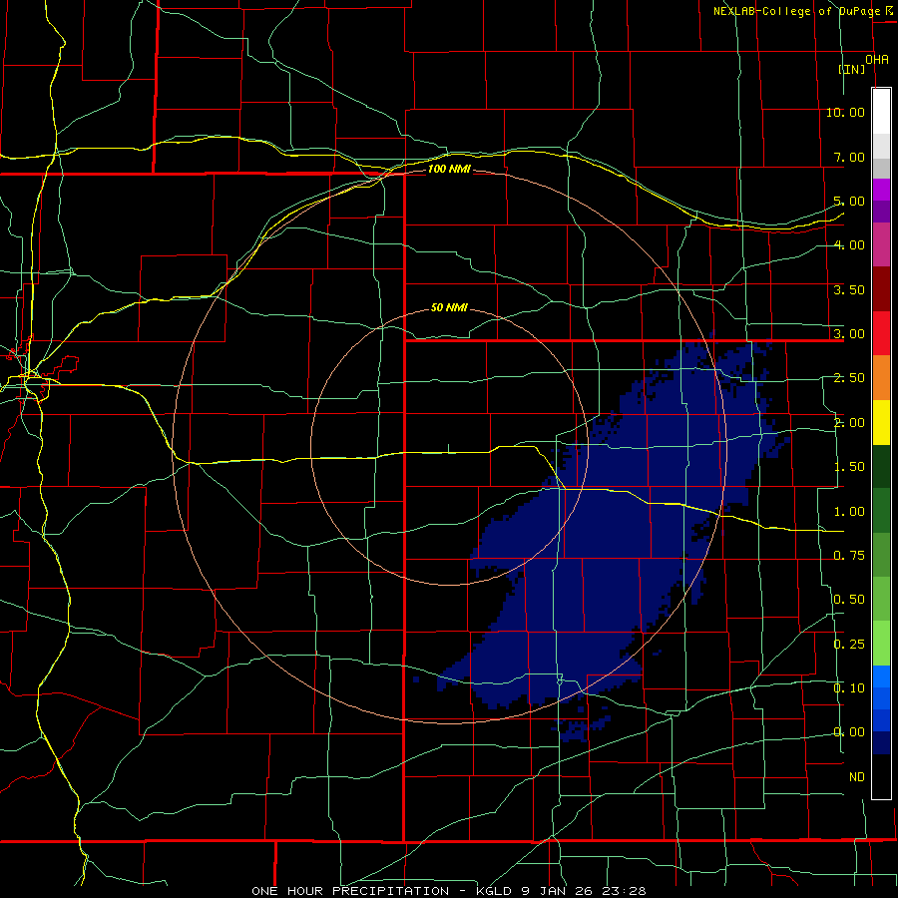The width and height of the screenshot is (898, 898).
Task: Click the ND legend label
Action: pyautogui.click(x=857, y=777)
